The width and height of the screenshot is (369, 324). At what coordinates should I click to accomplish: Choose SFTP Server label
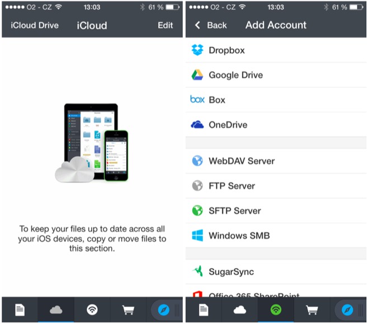(235, 210)
